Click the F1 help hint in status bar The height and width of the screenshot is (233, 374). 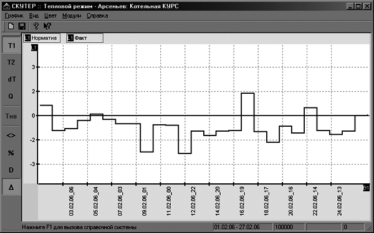[x=79, y=227]
